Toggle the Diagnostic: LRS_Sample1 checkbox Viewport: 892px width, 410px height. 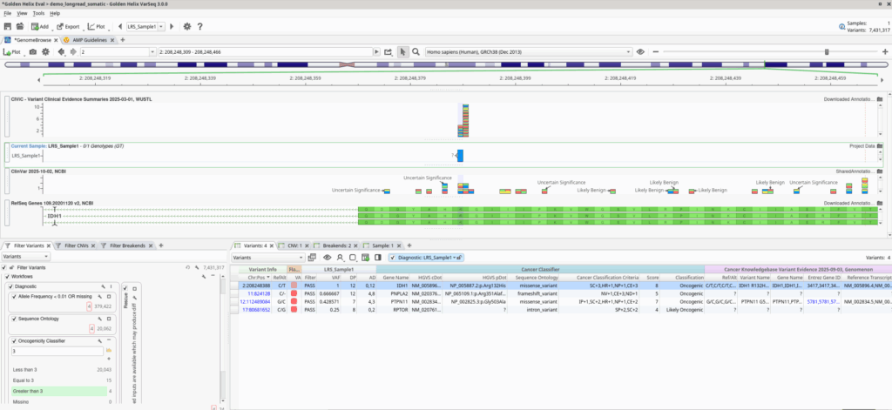(x=393, y=258)
